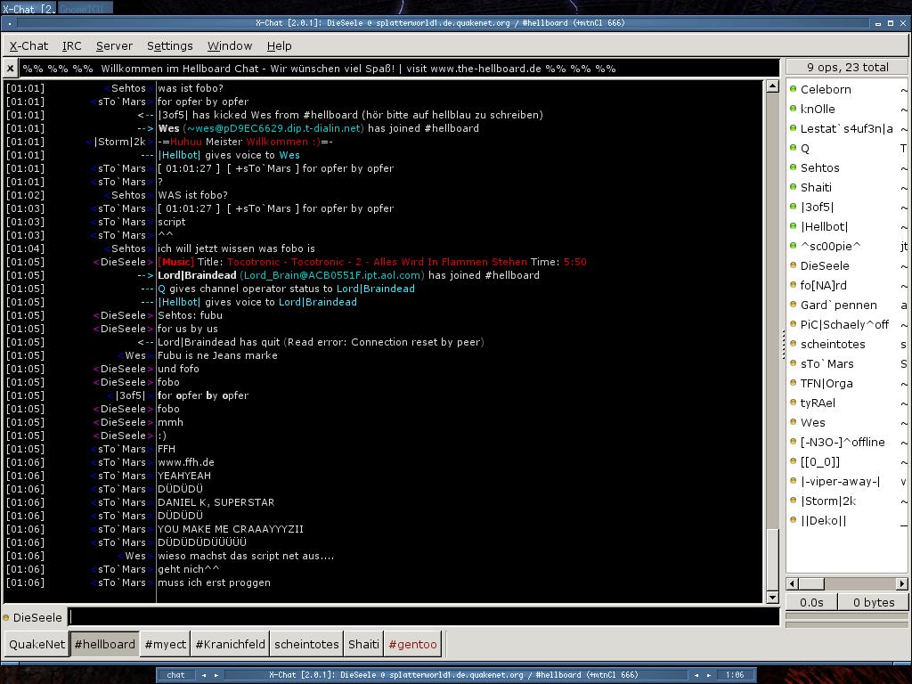Close the topic bar with the x button

tap(10, 68)
